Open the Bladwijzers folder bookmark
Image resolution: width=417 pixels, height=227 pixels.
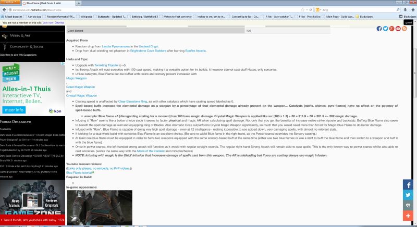(x=364, y=17)
